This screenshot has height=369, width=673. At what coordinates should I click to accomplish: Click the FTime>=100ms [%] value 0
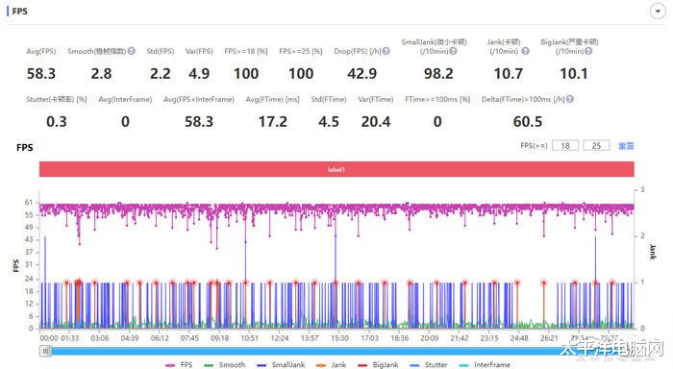tap(437, 122)
